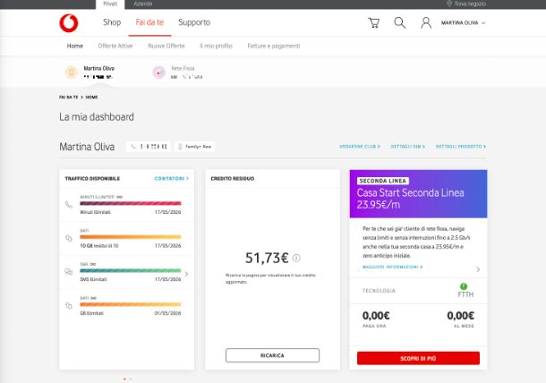Click the HOME breadcrumb

[x=91, y=98]
